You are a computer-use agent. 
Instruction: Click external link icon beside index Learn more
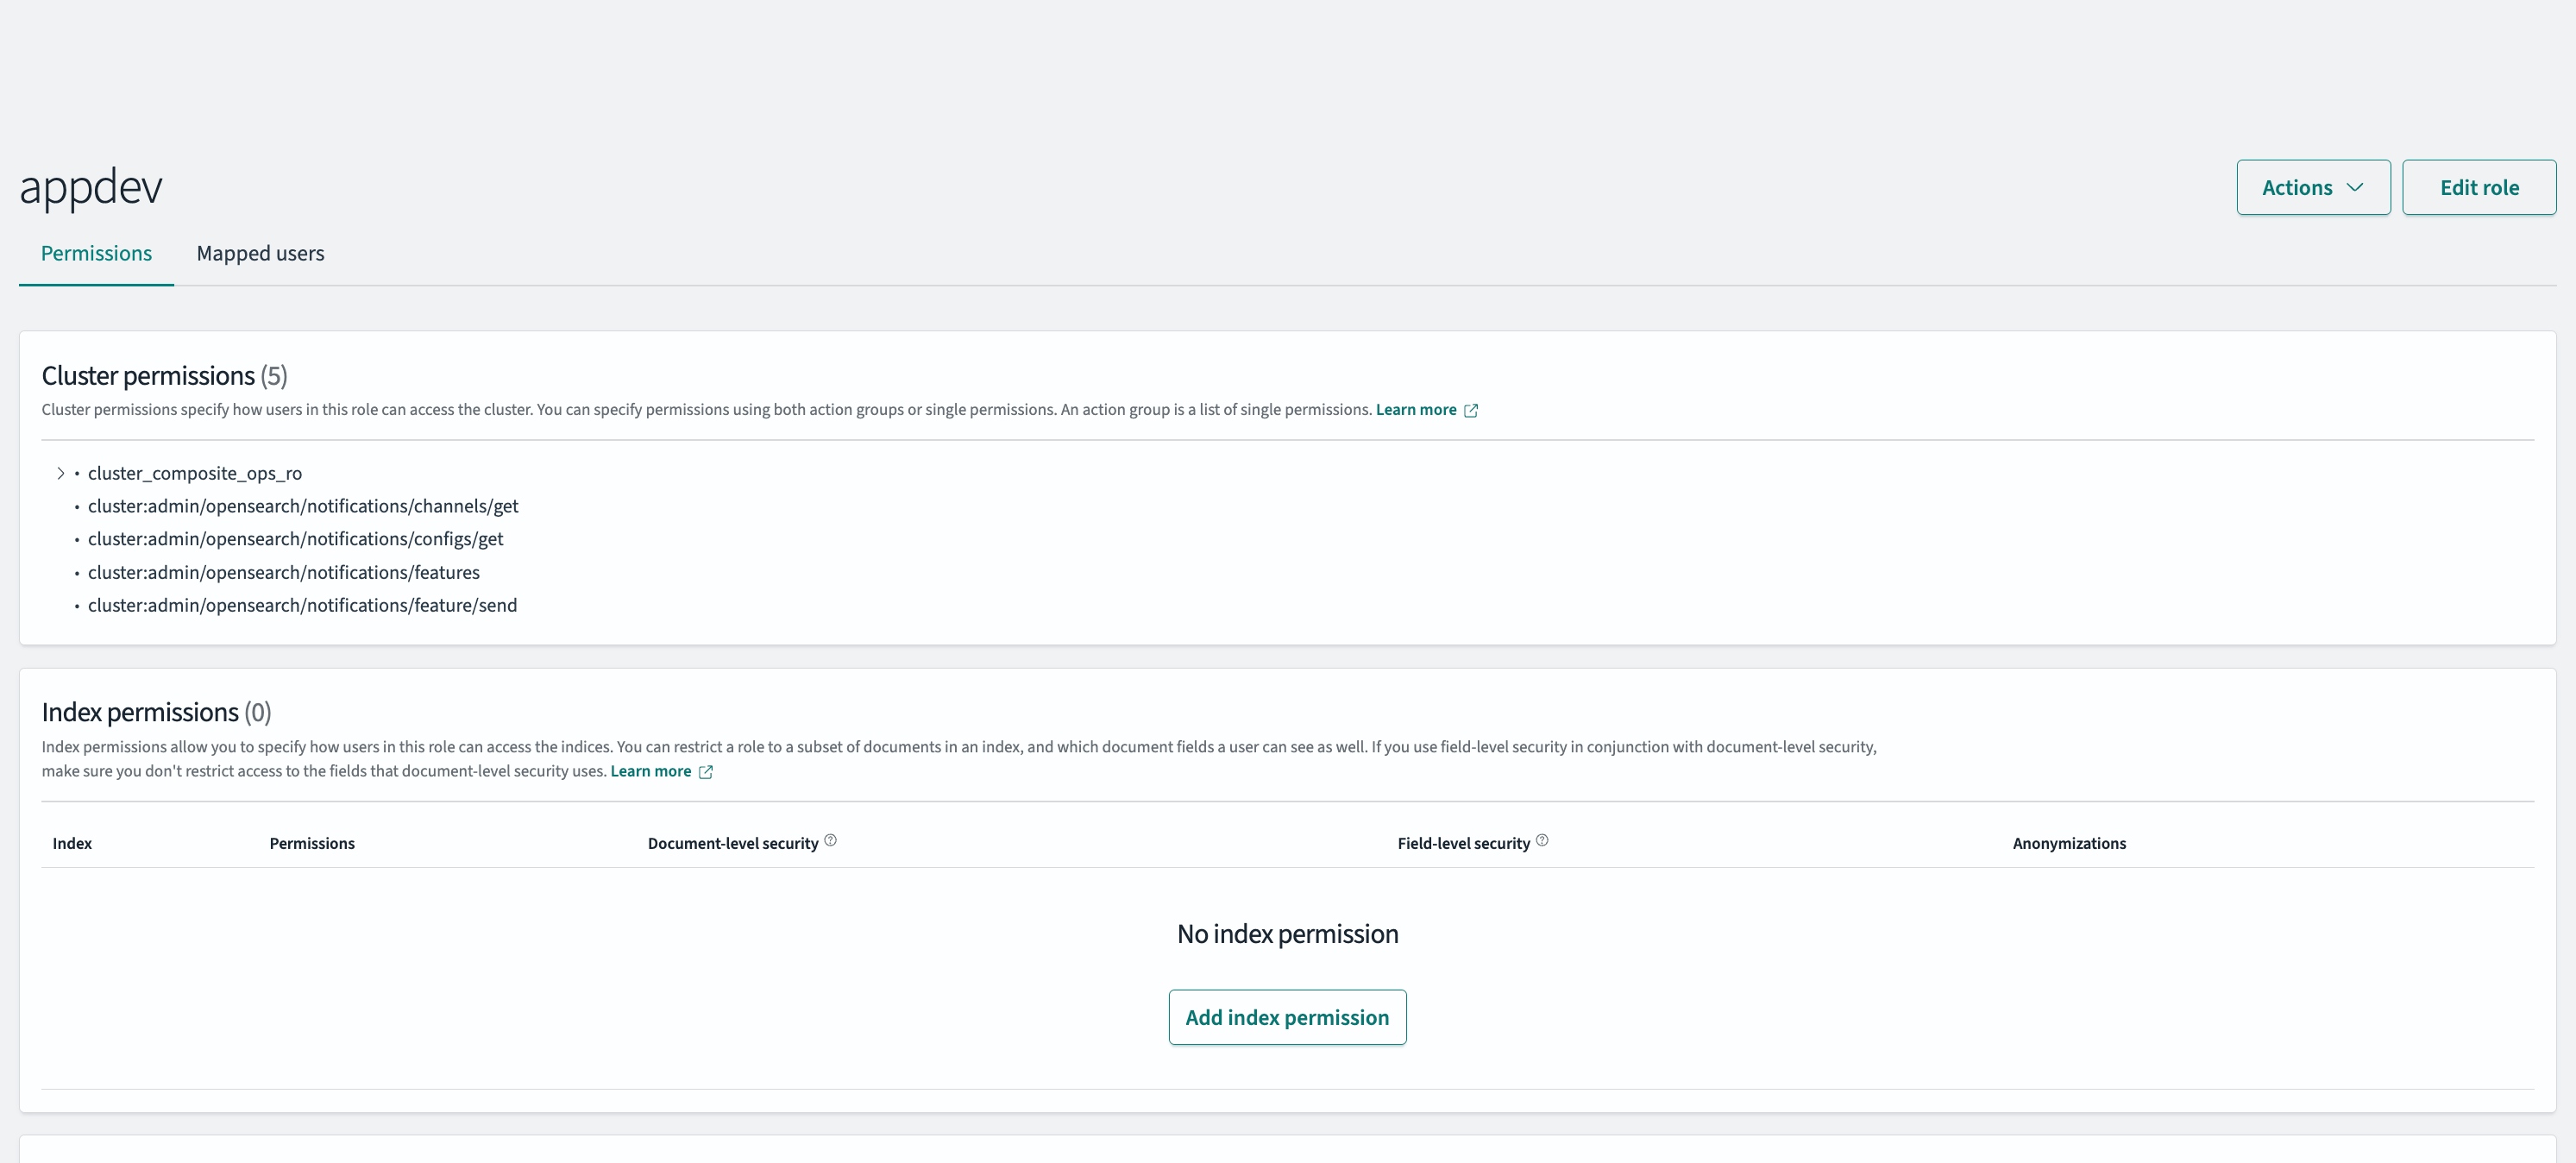(706, 771)
